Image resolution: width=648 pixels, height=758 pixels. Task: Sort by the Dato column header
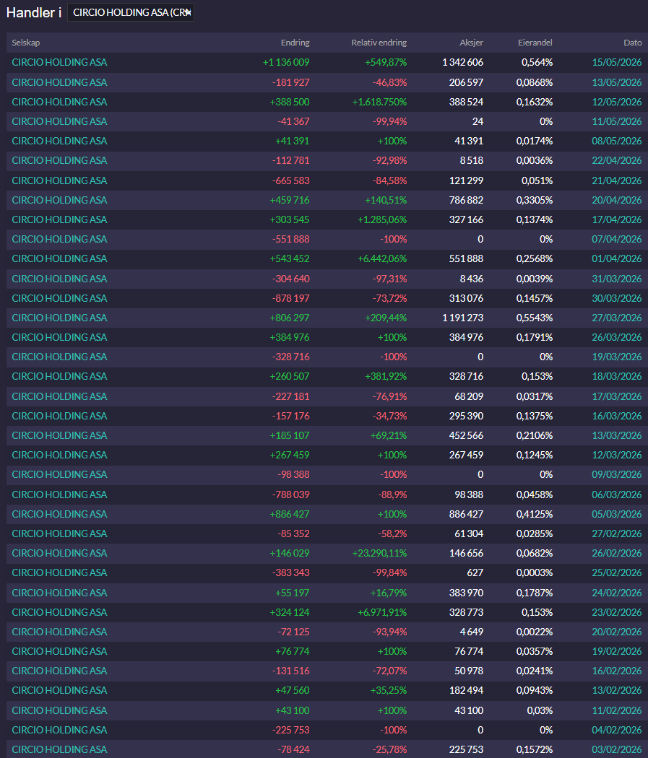coord(633,43)
